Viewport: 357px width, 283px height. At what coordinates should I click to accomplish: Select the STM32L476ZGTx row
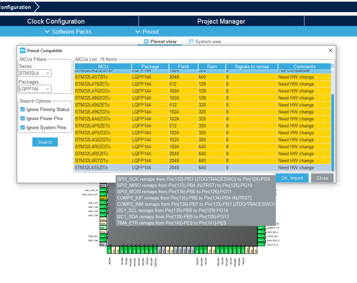[203, 91]
